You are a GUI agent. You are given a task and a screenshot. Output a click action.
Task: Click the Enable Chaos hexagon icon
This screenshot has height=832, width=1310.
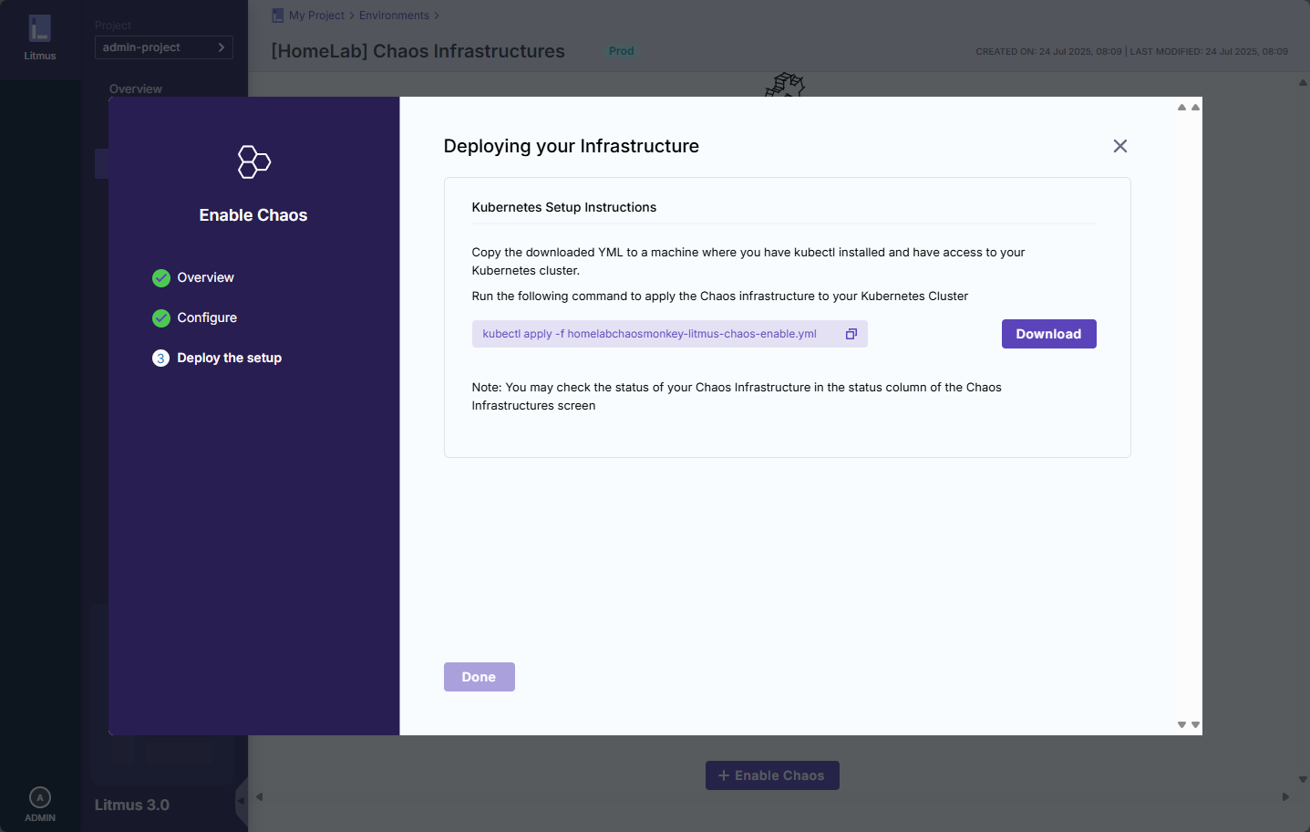click(x=253, y=162)
